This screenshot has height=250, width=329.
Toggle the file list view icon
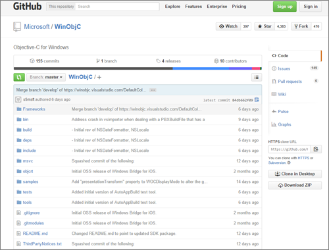(x=257, y=77)
